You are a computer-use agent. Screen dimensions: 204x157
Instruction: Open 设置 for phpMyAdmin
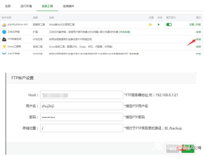pos(192,25)
